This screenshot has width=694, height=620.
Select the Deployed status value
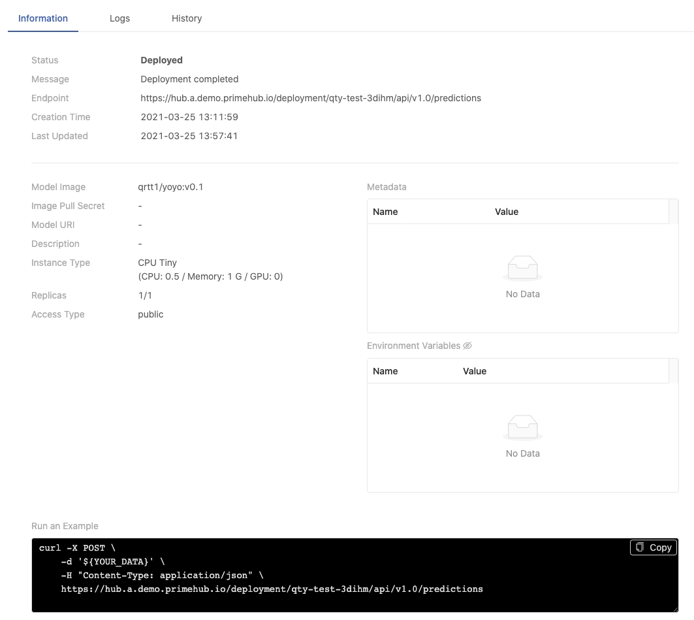pos(161,60)
